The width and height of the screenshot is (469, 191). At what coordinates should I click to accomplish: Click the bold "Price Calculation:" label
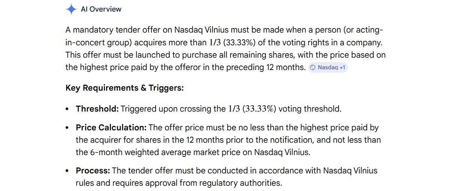111,128
